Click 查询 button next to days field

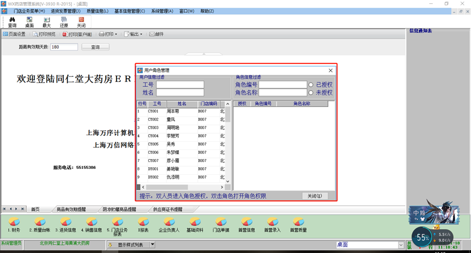click(95, 47)
